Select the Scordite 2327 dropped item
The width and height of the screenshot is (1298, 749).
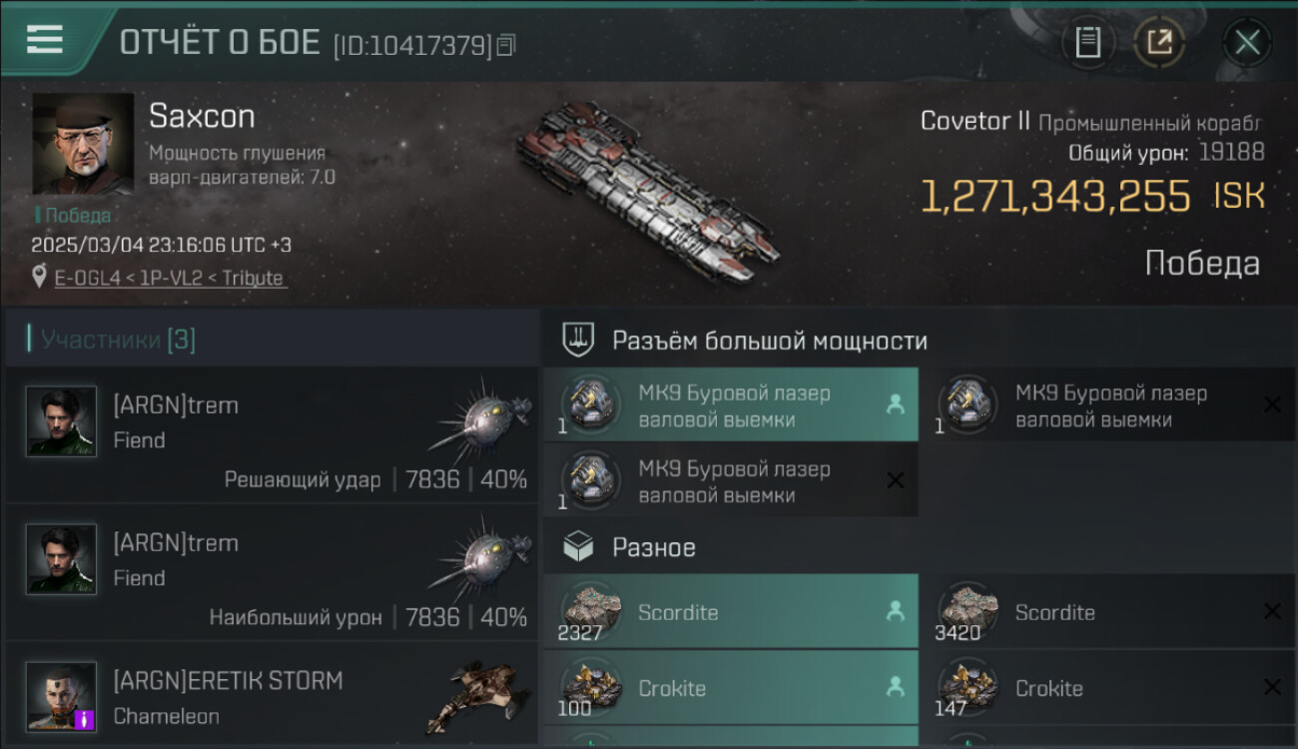731,612
